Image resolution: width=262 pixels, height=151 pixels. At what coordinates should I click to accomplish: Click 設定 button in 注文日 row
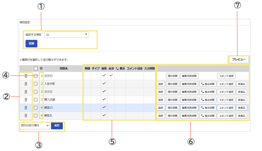pyautogui.click(x=161, y=92)
